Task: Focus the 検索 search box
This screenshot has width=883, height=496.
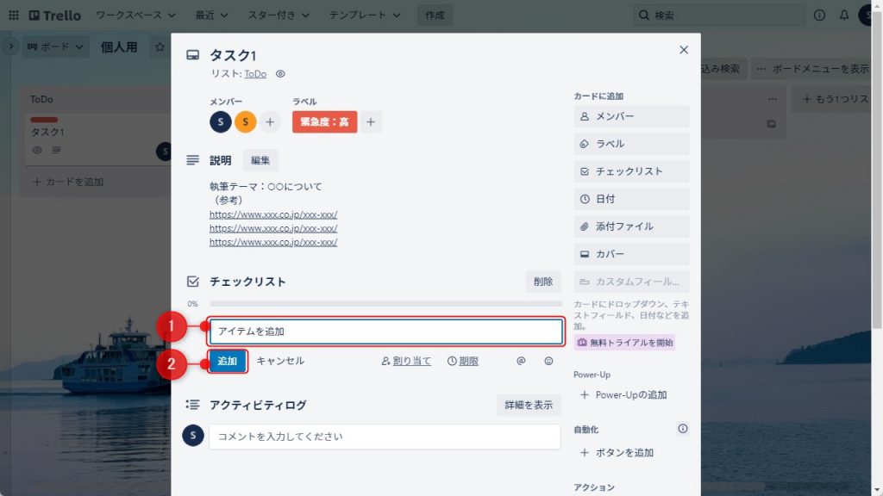Action: [x=720, y=15]
